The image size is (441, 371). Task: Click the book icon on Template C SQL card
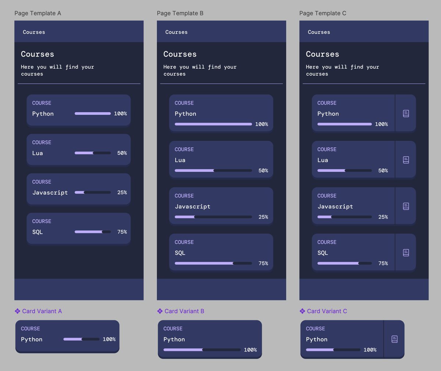pos(406,253)
